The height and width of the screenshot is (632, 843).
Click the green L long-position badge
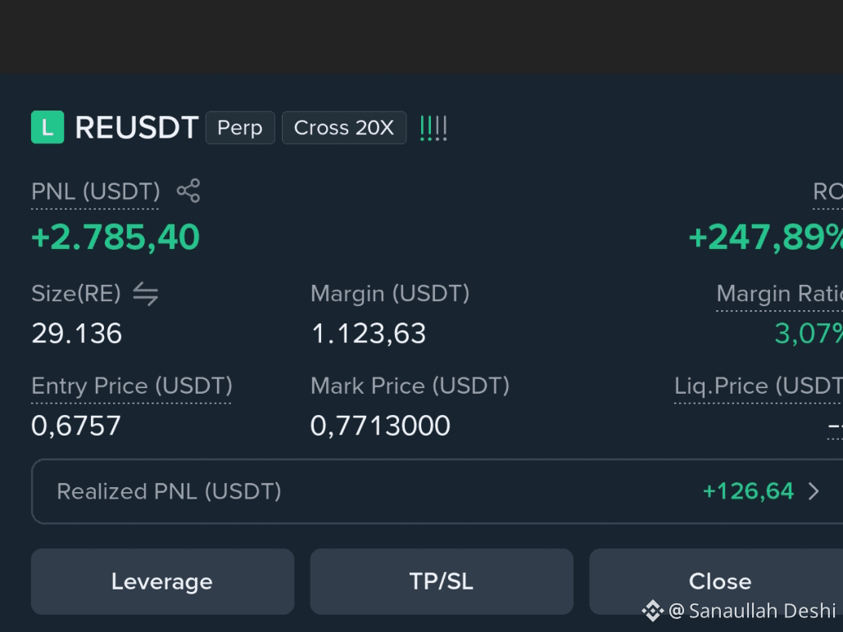click(x=48, y=128)
